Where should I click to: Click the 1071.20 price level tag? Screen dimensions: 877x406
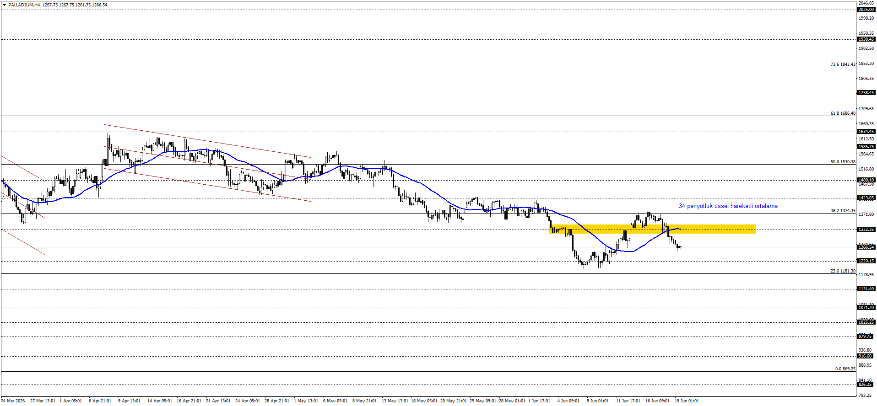866,308
